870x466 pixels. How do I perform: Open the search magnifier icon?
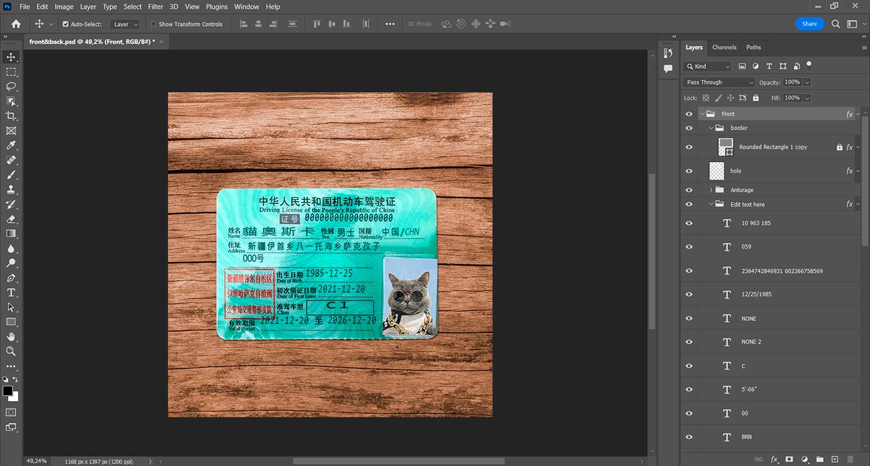coord(836,23)
